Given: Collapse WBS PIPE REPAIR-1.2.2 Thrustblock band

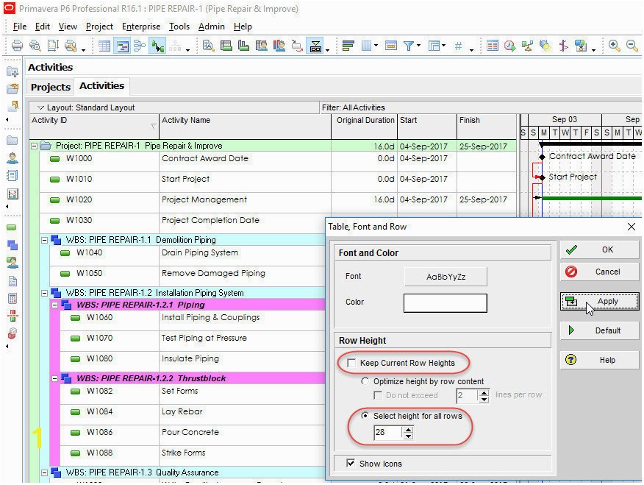Looking at the screenshot, I should point(54,378).
